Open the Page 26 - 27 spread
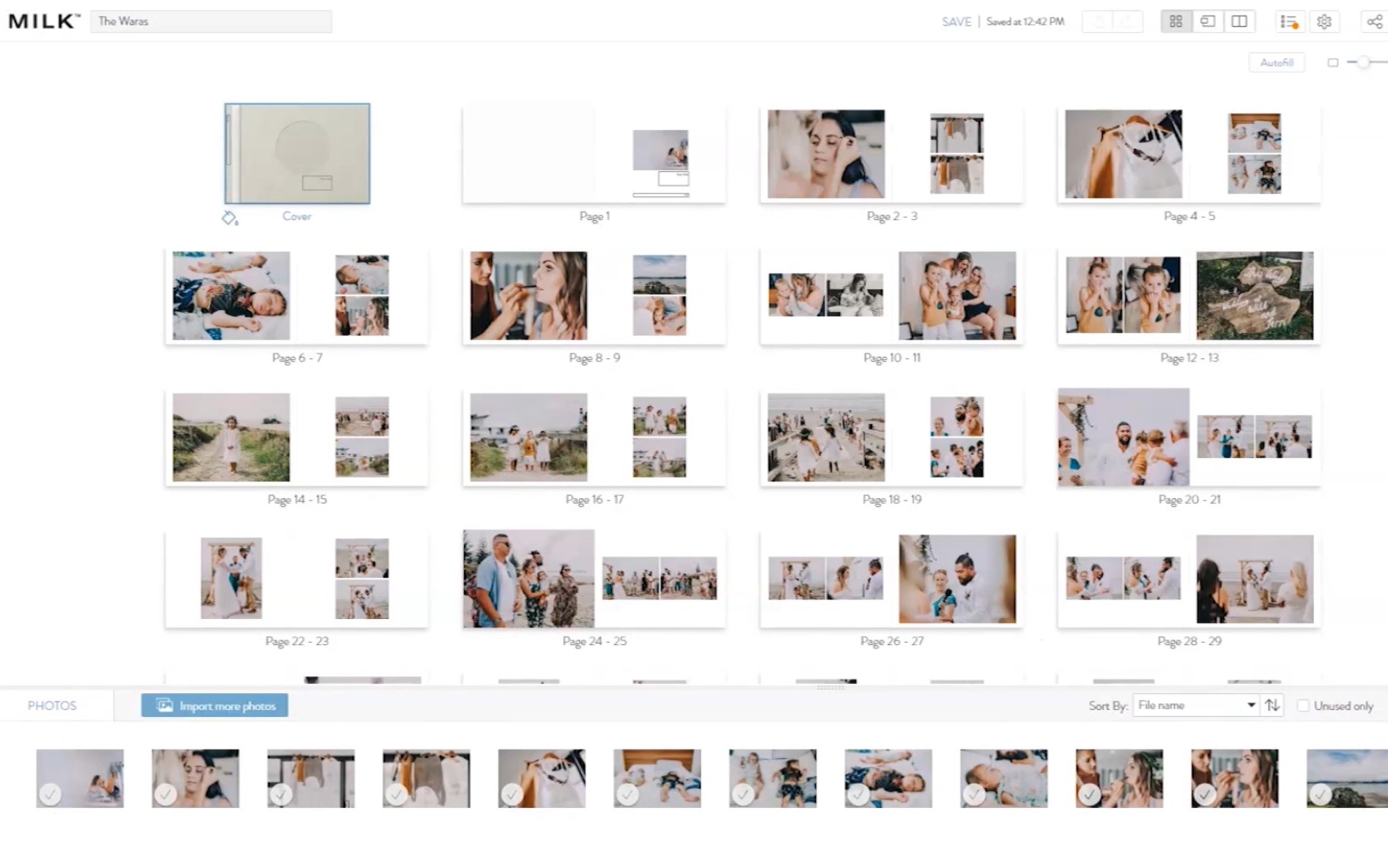 click(892, 579)
